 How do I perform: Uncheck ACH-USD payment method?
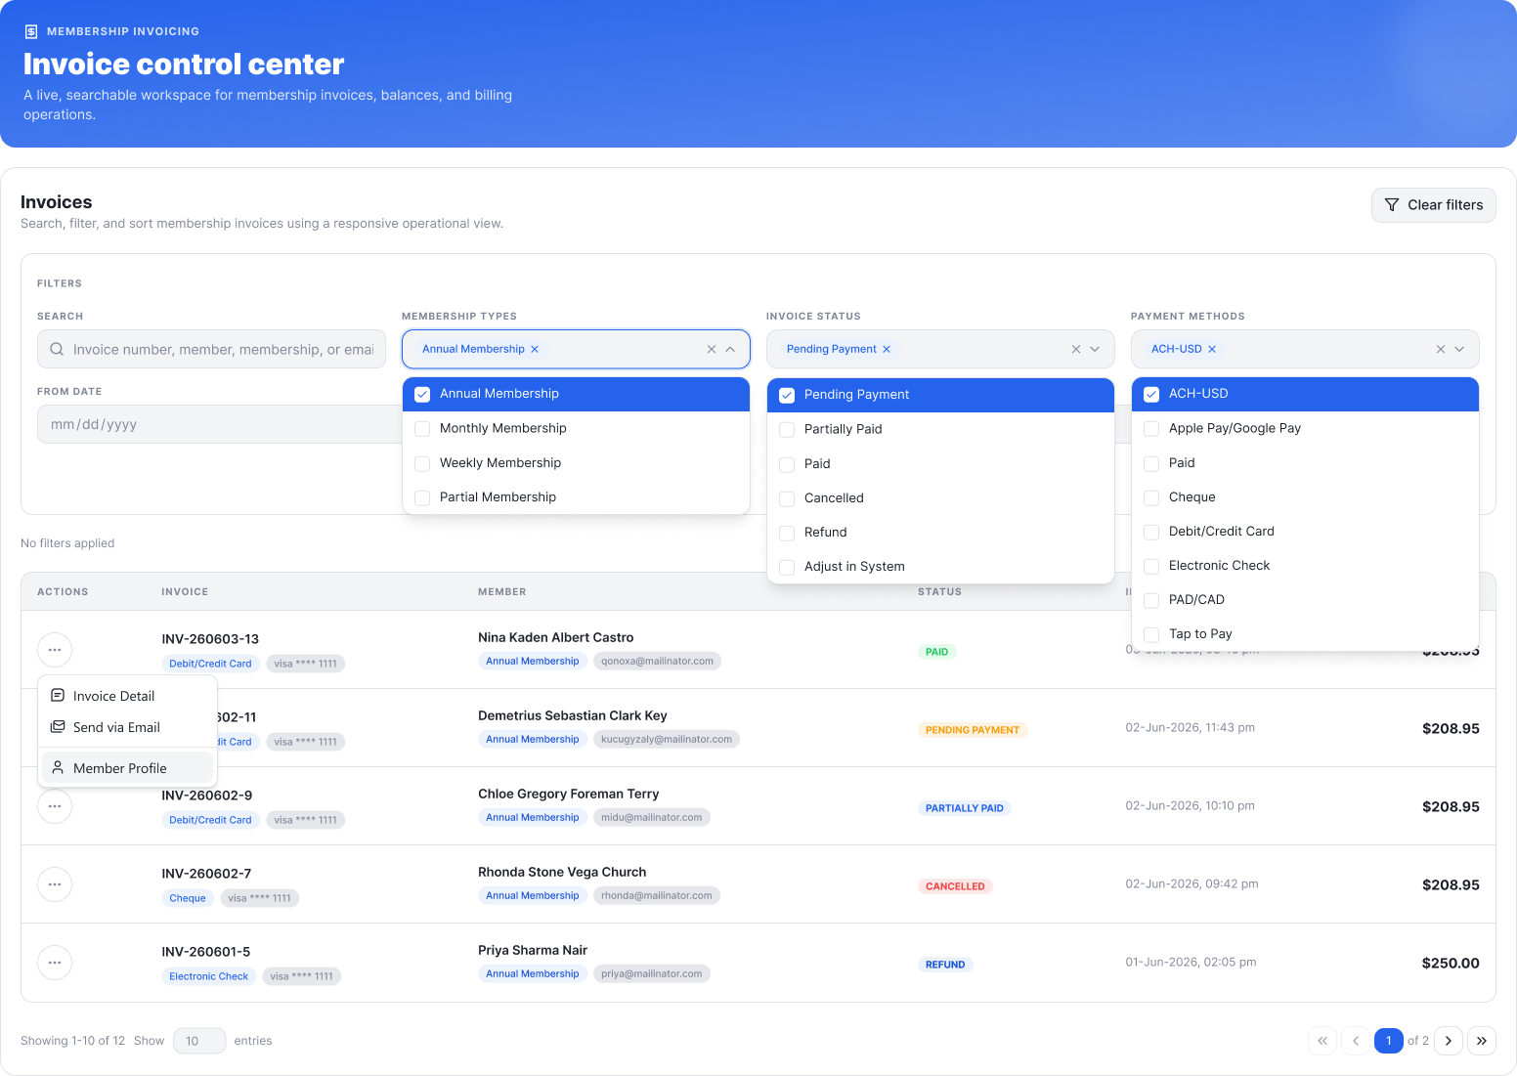point(1151,394)
